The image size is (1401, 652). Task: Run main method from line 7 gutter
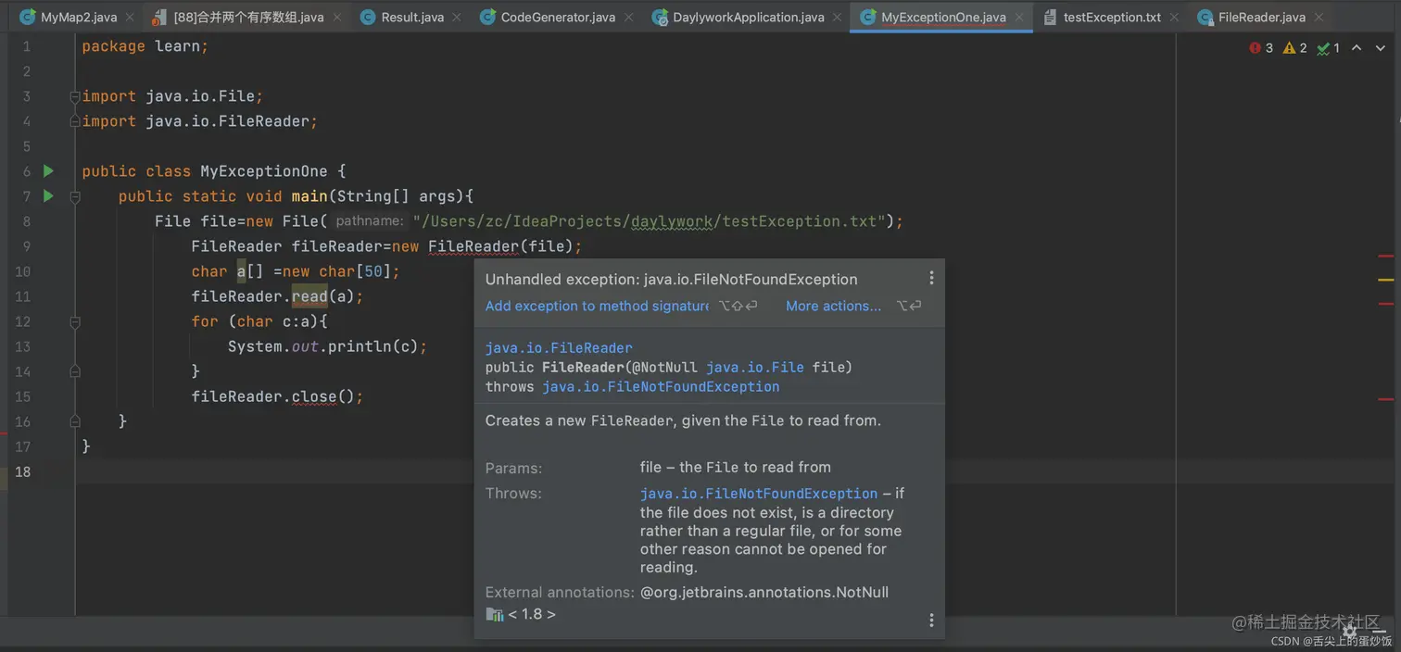point(49,196)
